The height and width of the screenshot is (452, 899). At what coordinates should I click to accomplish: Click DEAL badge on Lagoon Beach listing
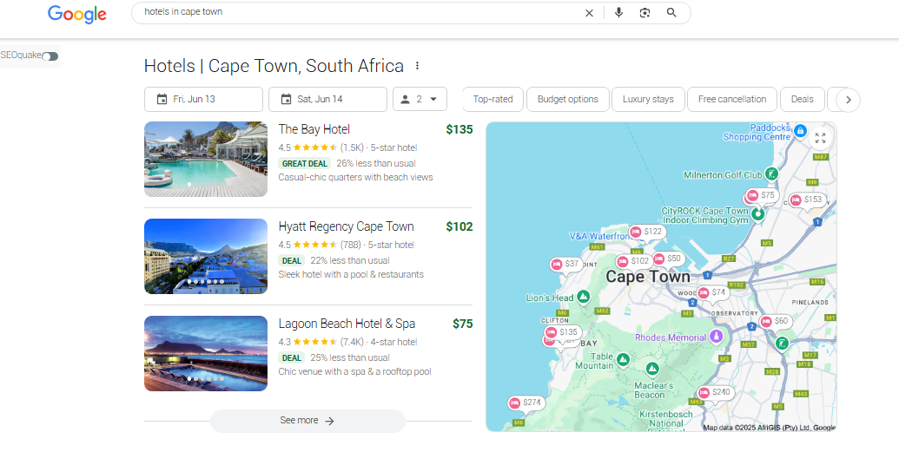coord(292,358)
